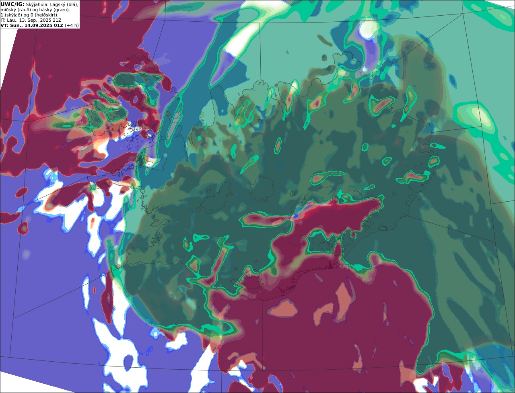
Task: Click the 'IT: Lau.. 13. Sep.. 2025 21Z' line
Action: (31, 20)
